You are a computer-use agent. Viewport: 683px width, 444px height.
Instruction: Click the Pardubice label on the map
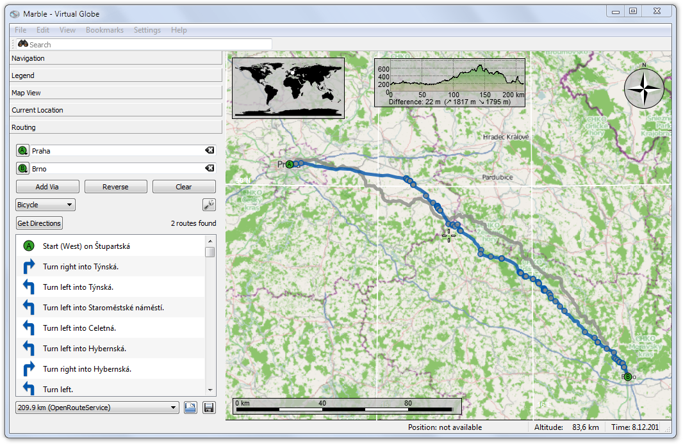[497, 177]
